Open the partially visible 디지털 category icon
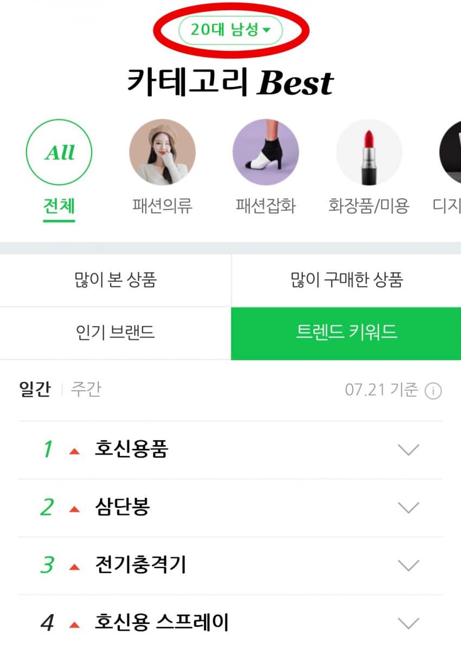Image resolution: width=461 pixels, height=649 pixels. [450, 152]
